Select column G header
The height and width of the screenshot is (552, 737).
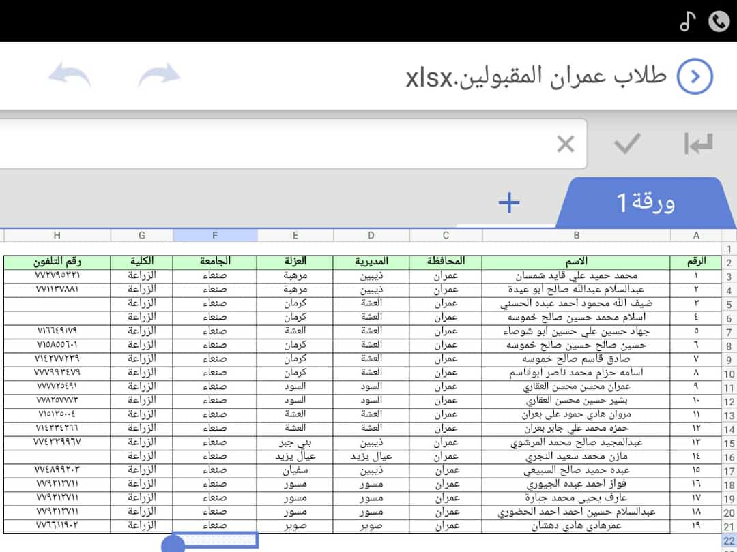141,235
